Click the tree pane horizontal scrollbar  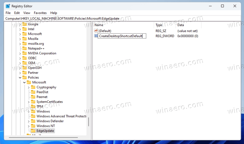pyautogui.click(x=43, y=137)
